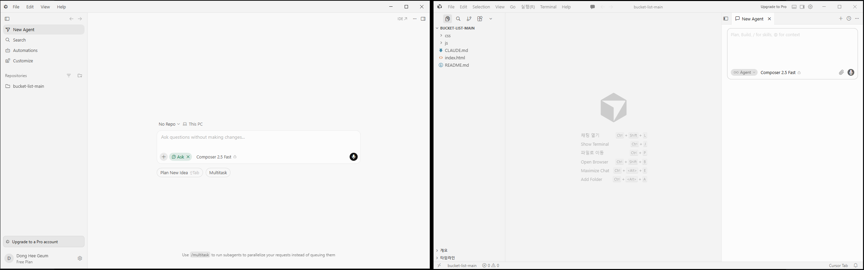Click the Multitask button

click(x=218, y=173)
